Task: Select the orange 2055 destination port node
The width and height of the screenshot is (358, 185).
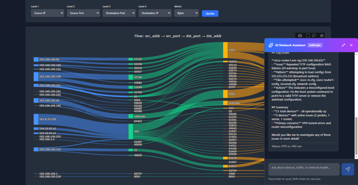Action: (225, 50)
